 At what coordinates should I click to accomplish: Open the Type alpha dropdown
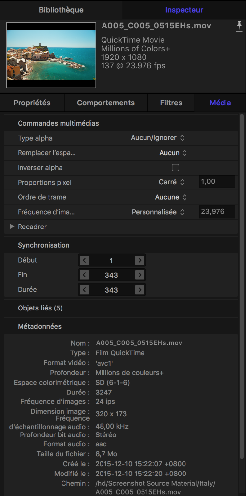click(157, 138)
